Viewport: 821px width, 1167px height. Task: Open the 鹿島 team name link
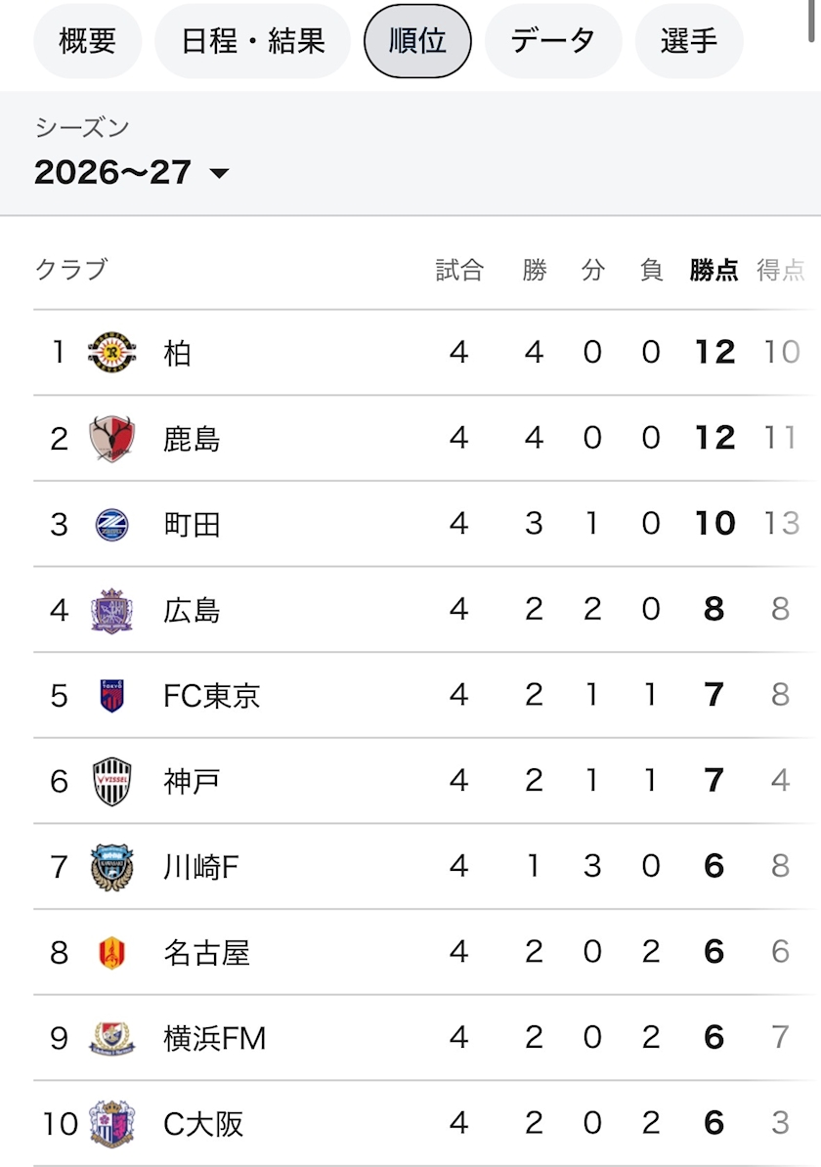coord(192,439)
